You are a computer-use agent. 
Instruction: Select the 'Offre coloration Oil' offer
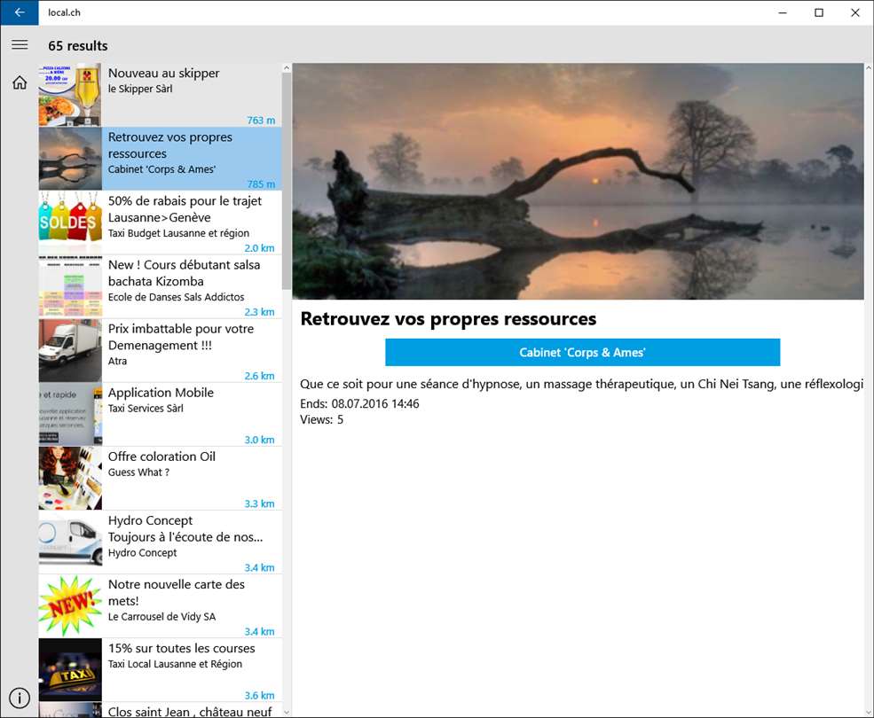[x=160, y=479]
